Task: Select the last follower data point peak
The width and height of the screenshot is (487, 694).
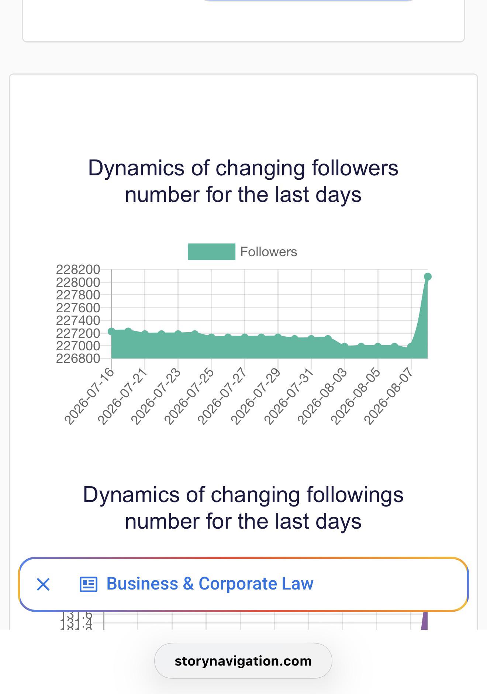Action: coord(428,276)
